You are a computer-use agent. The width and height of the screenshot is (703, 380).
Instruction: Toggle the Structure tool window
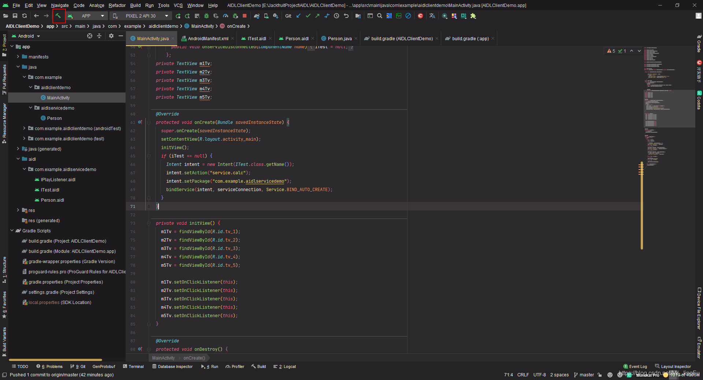[x=4, y=270]
